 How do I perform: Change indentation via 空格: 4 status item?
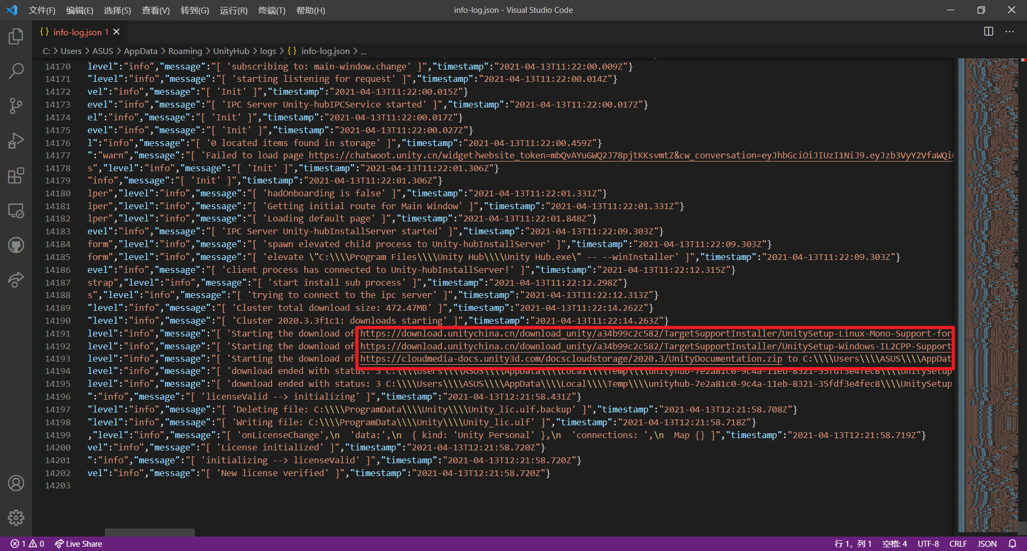click(x=895, y=544)
